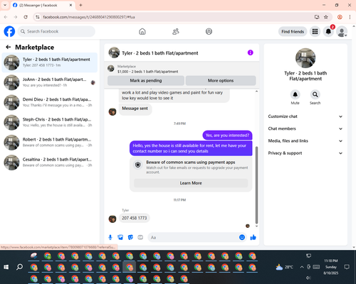This screenshot has width=356, height=284.
Task: Go back using the Marketplace back arrow
Action: 9,47
